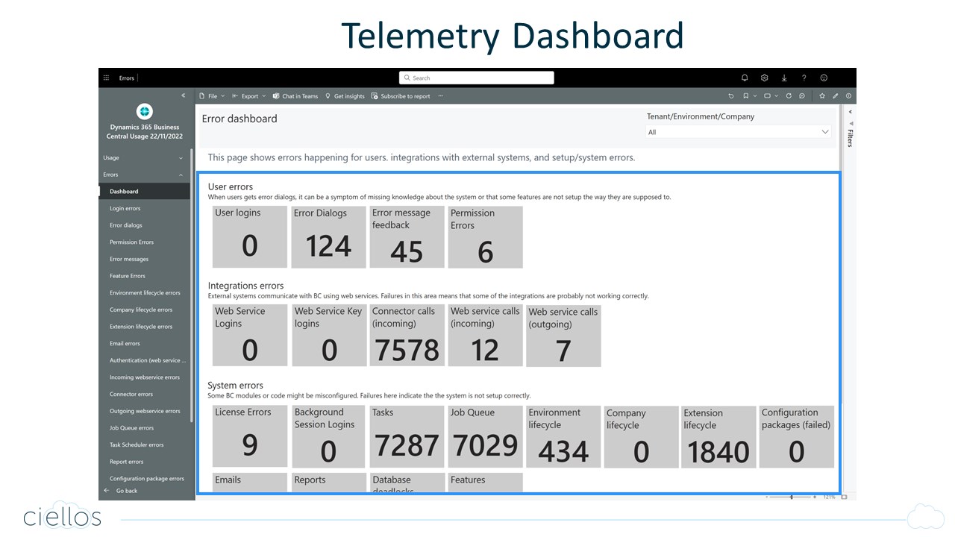Click the edit pencil icon

836,96
